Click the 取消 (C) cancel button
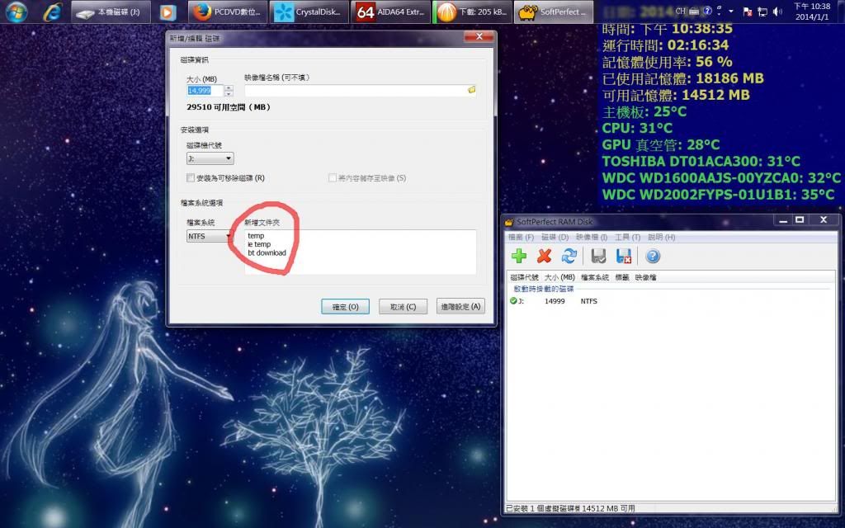 (403, 307)
